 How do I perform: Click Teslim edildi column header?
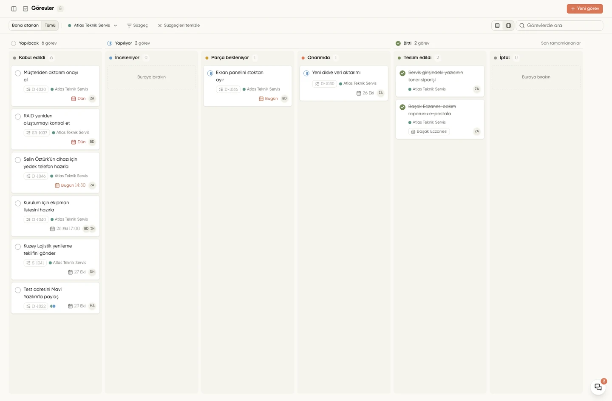[x=417, y=58]
